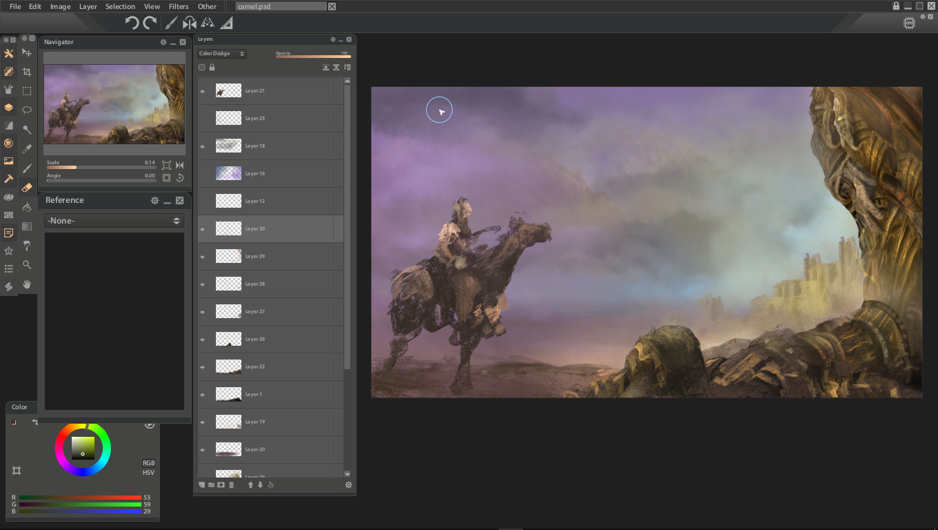Select the rectangular selection tool
This screenshot has height=530, width=938.
click(x=27, y=91)
